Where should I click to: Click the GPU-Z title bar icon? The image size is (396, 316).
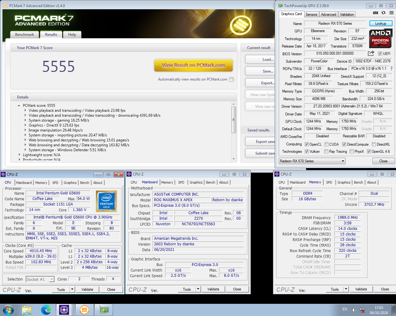coord(280,6)
